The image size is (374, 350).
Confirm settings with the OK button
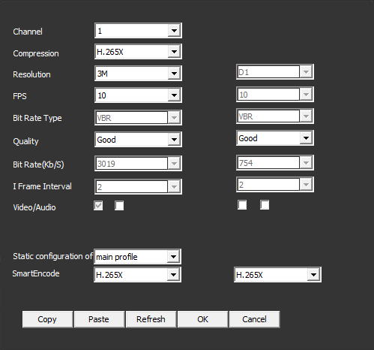pyautogui.click(x=202, y=319)
